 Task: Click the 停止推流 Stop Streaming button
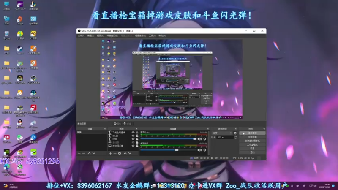tap(252, 133)
